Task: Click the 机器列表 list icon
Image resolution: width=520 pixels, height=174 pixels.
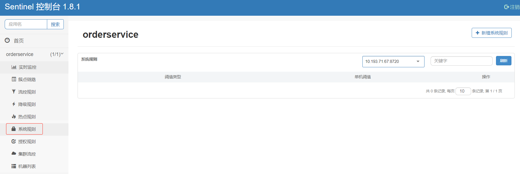Action: pyautogui.click(x=14, y=166)
